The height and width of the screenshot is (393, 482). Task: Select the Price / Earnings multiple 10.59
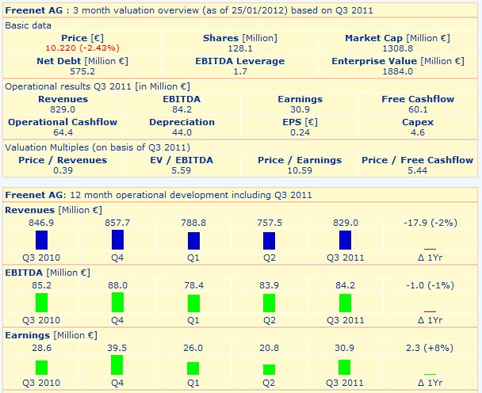[x=300, y=170]
